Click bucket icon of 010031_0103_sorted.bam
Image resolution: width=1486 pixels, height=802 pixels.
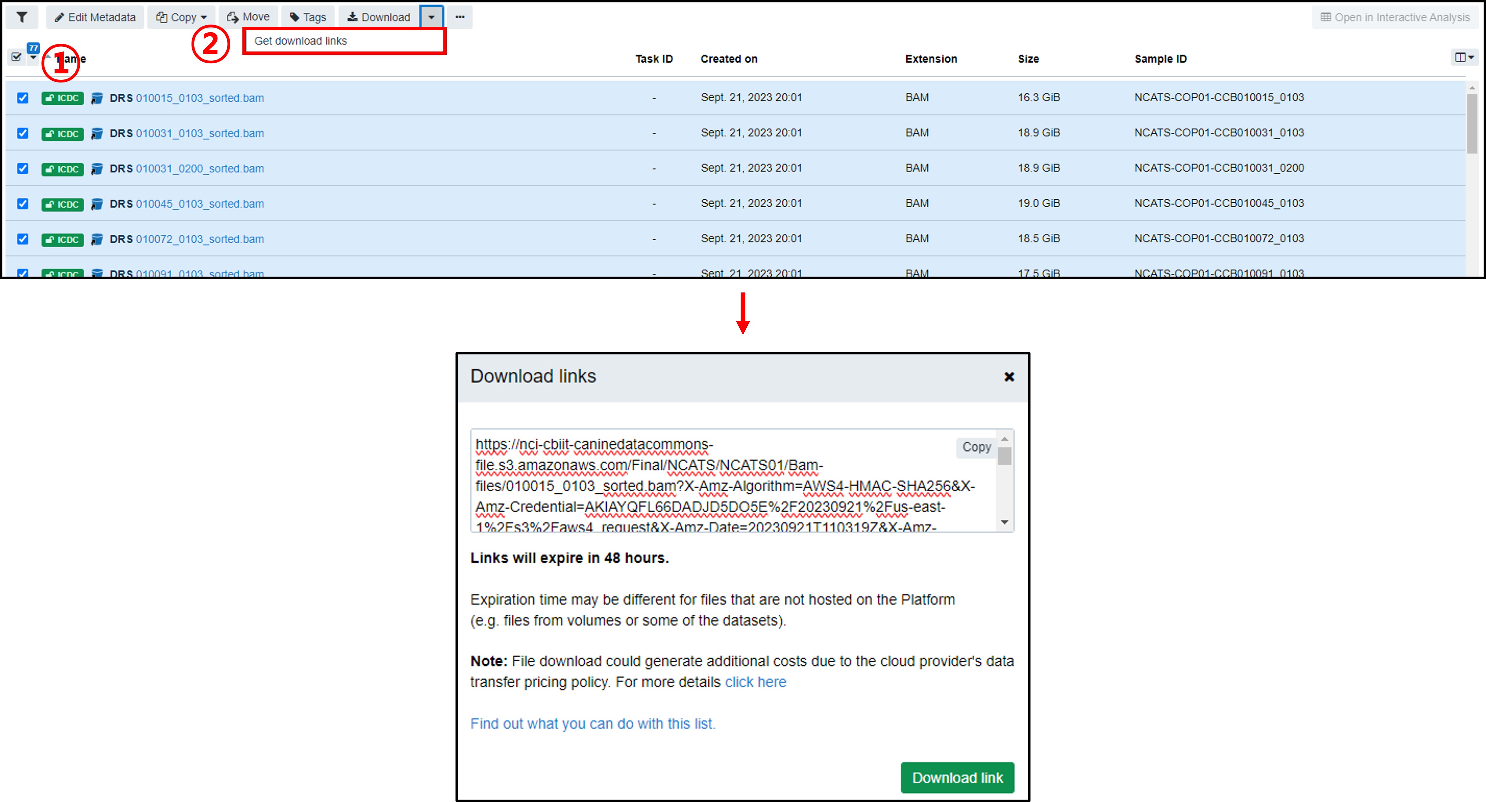(97, 134)
